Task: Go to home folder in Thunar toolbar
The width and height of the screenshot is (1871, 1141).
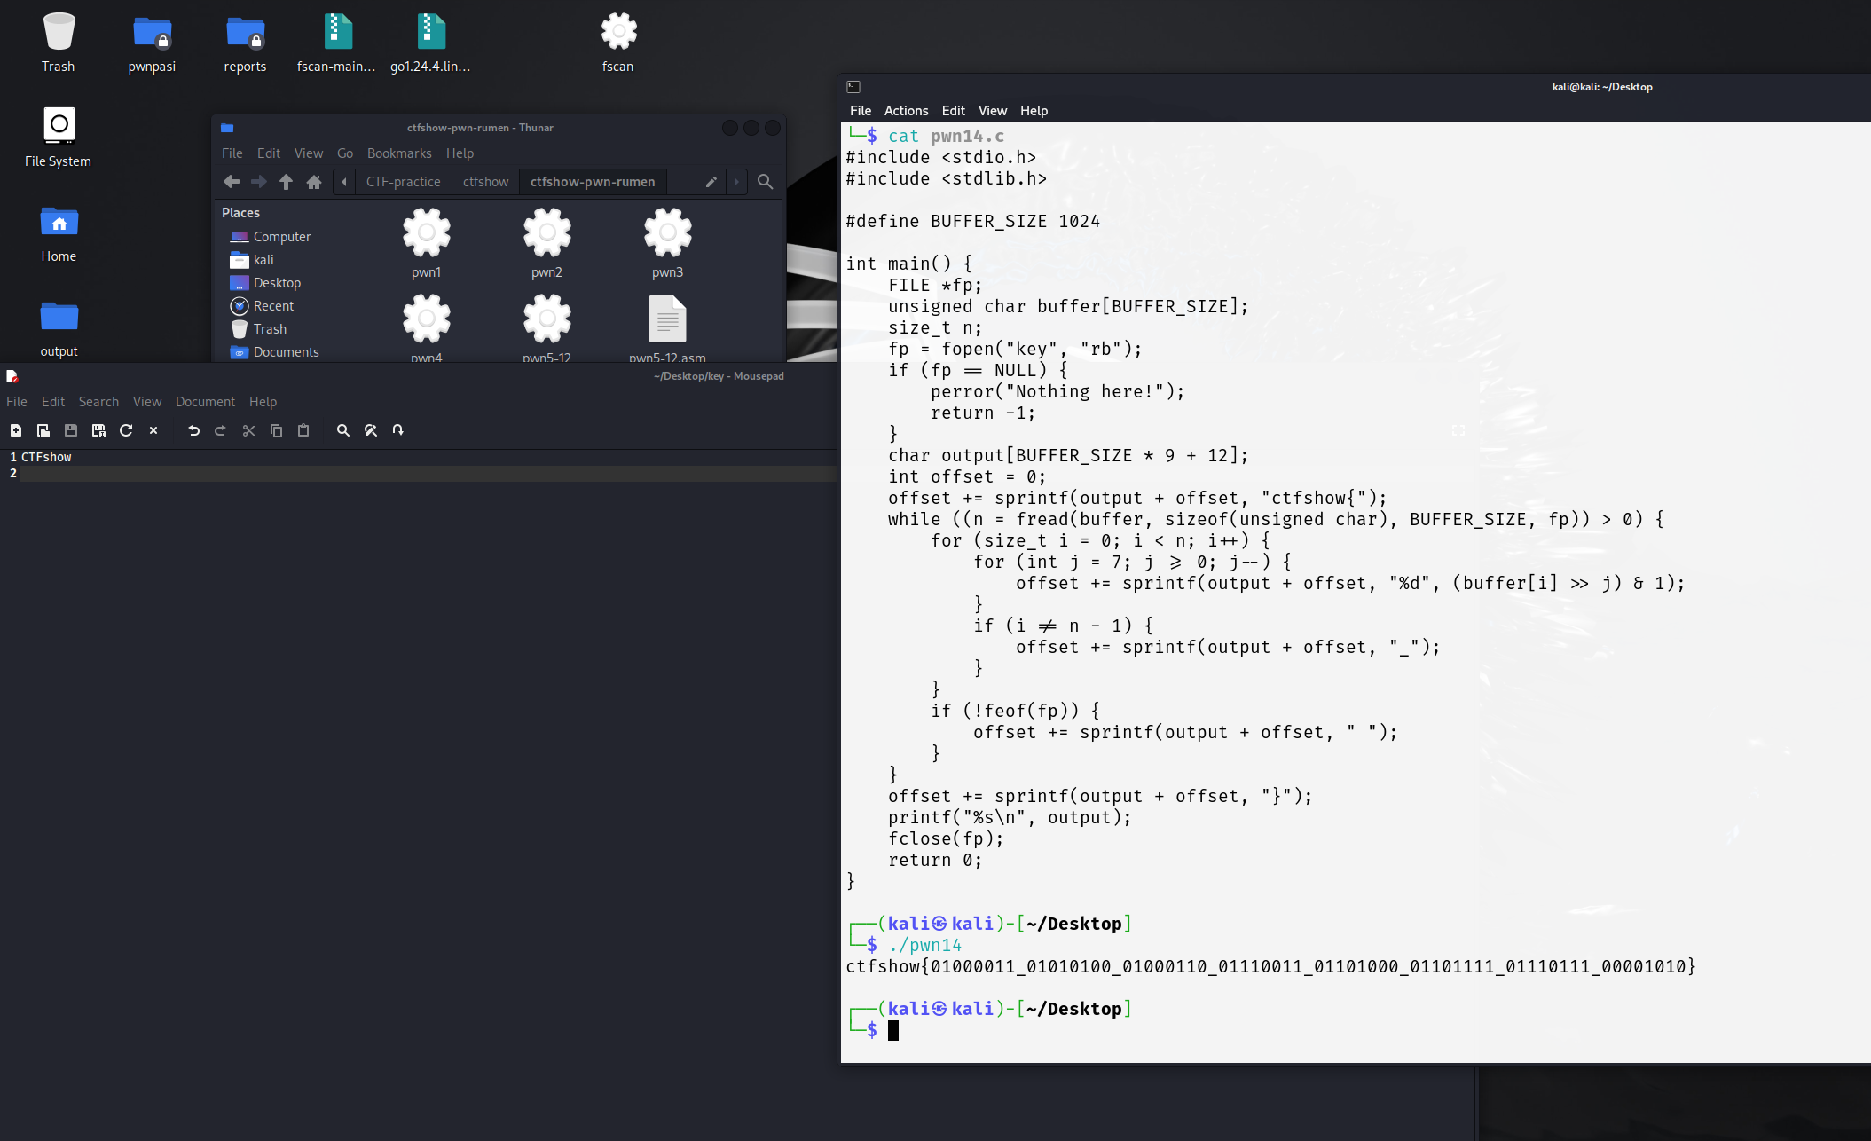Action: point(314,182)
